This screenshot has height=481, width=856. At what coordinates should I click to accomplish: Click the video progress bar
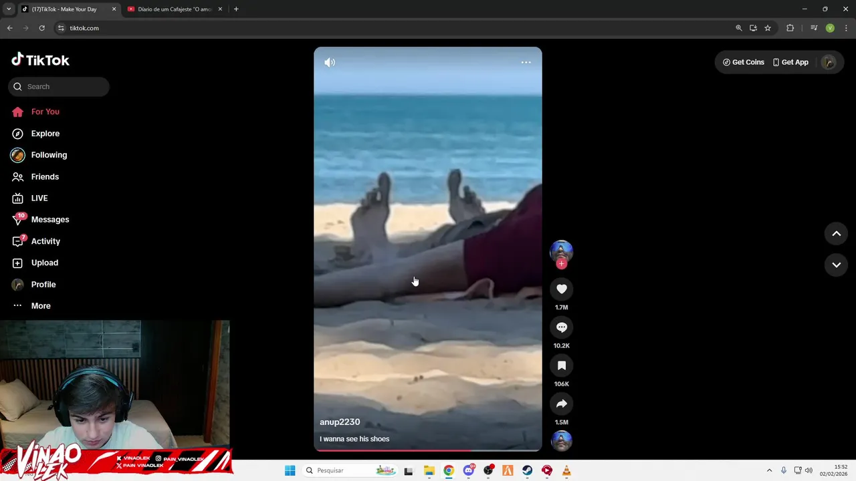(x=428, y=450)
